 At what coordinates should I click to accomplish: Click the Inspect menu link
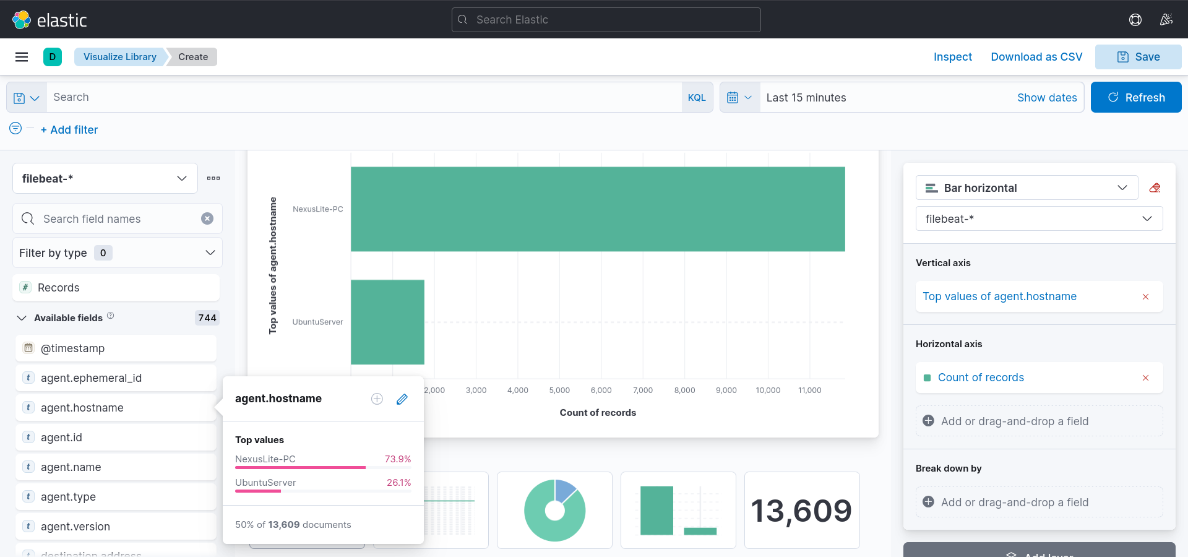tap(952, 57)
